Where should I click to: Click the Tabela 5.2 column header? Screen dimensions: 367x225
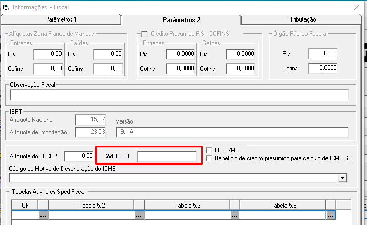tap(91, 206)
